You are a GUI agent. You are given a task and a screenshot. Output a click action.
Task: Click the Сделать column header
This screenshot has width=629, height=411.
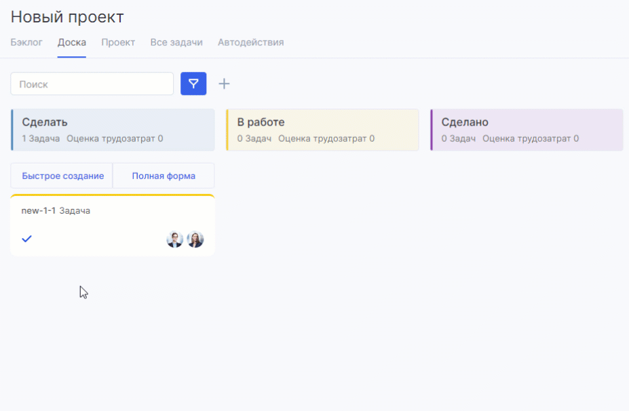coord(113,130)
